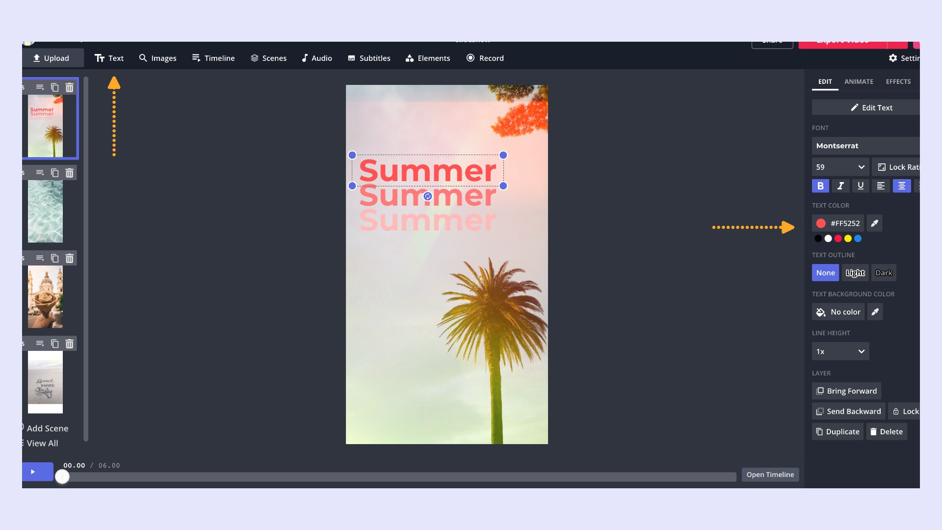Duplicate the second scene via copy icon
The image size is (942, 530).
point(55,173)
